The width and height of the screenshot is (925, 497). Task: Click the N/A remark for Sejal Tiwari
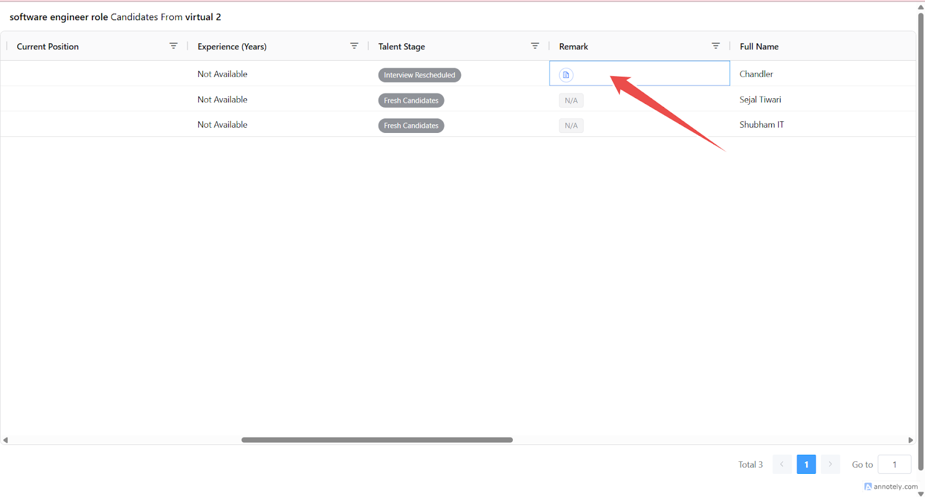click(571, 100)
